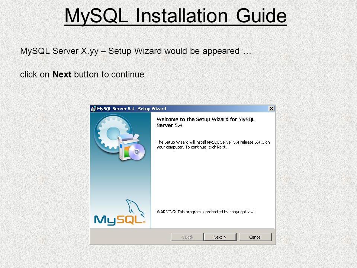
Task: Click the Next > button in wizard
Action: tap(220, 237)
